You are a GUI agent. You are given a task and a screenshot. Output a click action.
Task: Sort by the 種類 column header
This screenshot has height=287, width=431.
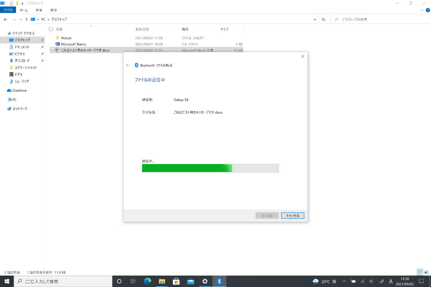coord(199,29)
